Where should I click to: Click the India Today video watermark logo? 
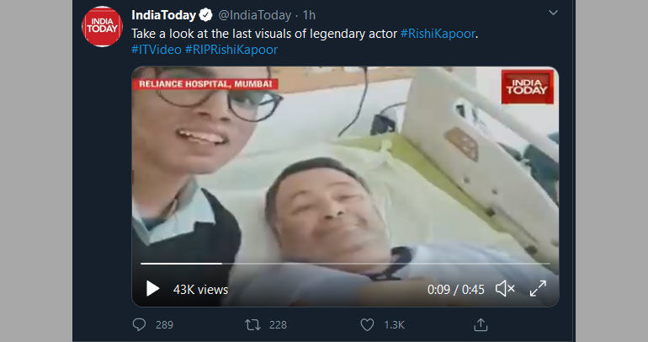click(x=526, y=88)
